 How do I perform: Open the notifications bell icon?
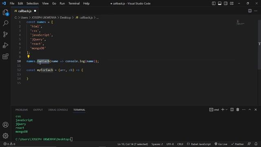(x=256, y=144)
